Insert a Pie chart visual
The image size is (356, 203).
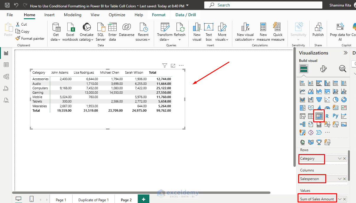click(336, 100)
